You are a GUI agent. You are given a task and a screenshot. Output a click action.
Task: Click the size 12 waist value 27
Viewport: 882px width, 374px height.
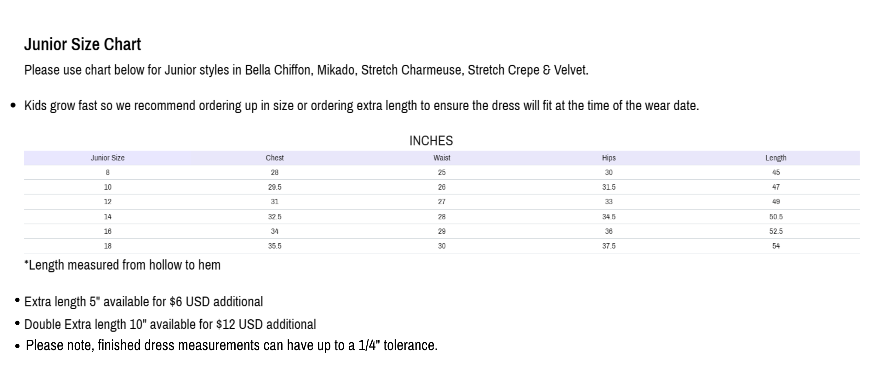point(442,202)
